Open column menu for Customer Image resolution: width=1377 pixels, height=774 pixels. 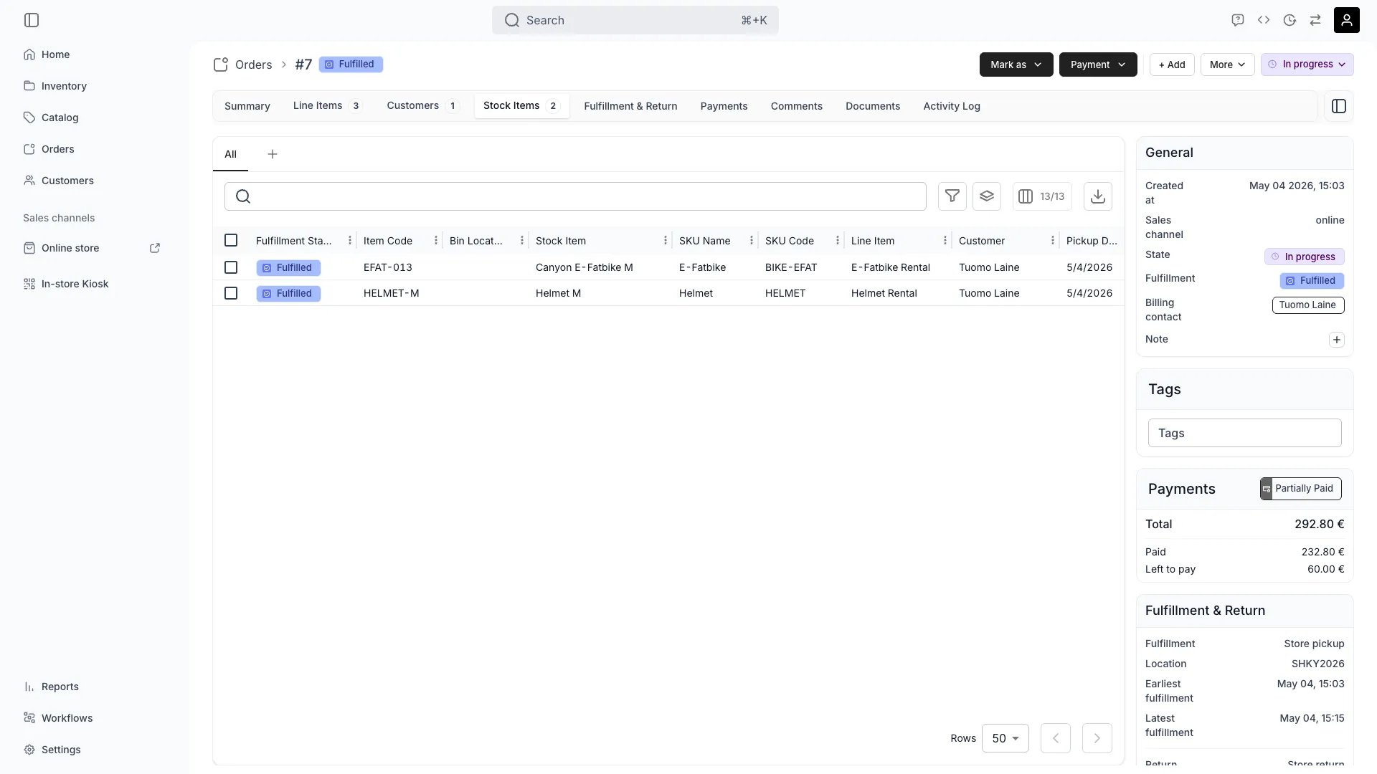click(x=1053, y=241)
